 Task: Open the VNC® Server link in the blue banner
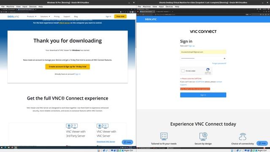click(65, 23)
